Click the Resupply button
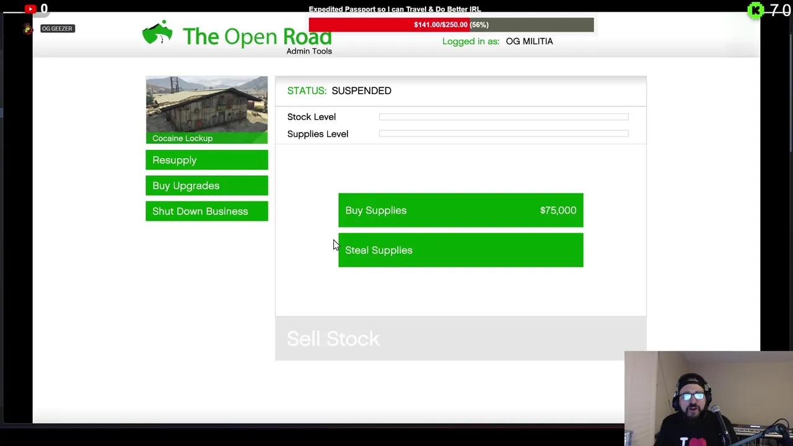793x446 pixels. [206, 160]
